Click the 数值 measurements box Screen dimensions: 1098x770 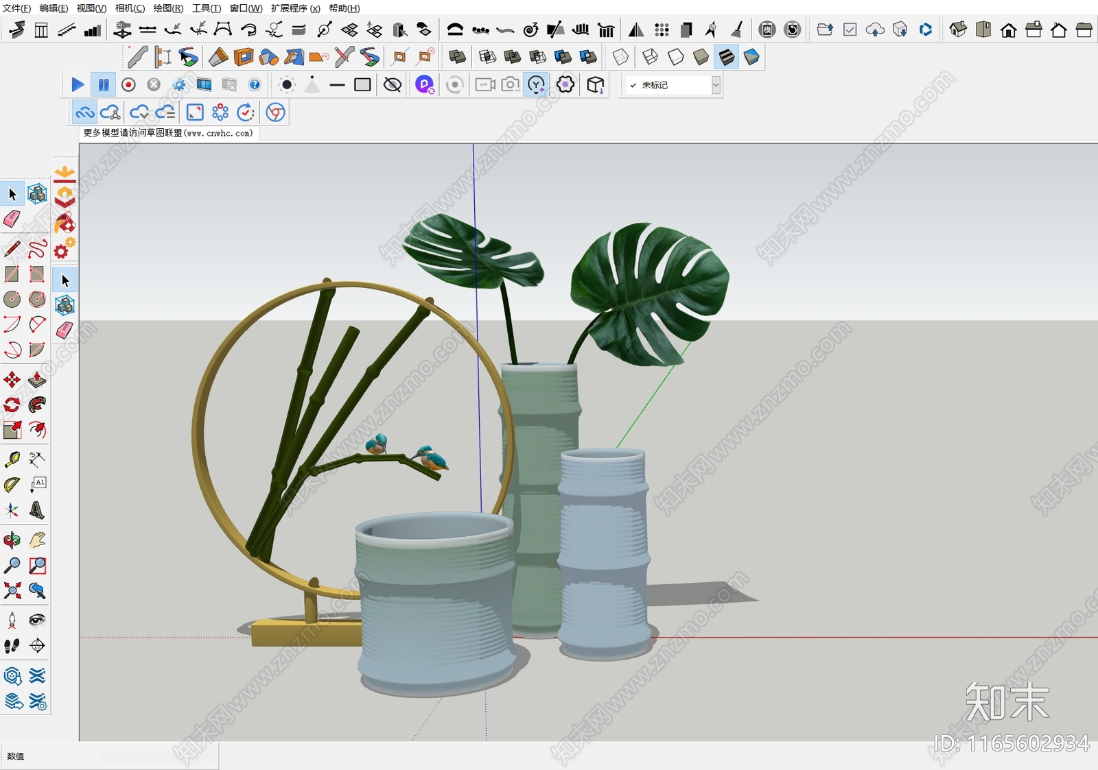[110, 756]
